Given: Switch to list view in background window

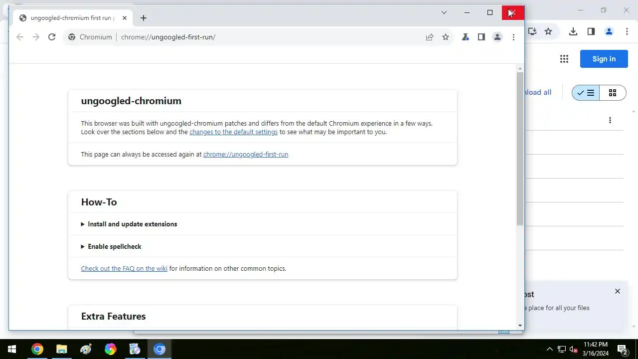Looking at the screenshot, I should [x=586, y=93].
